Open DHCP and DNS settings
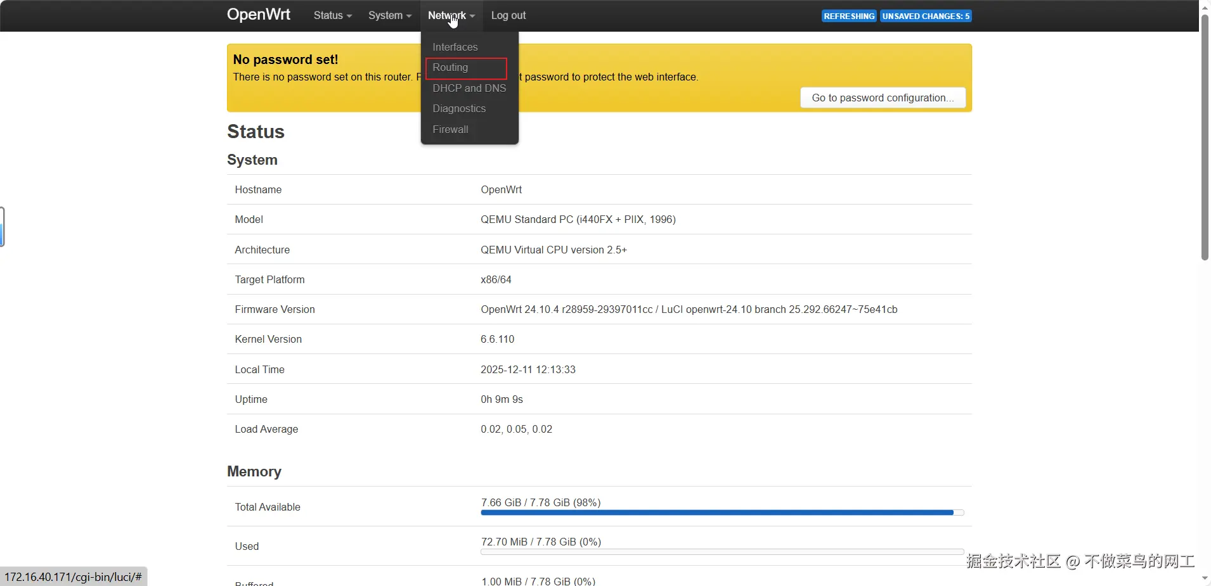 tap(469, 88)
